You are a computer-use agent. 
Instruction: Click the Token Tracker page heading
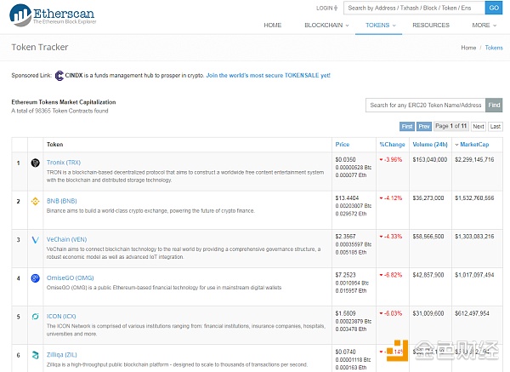coord(40,47)
